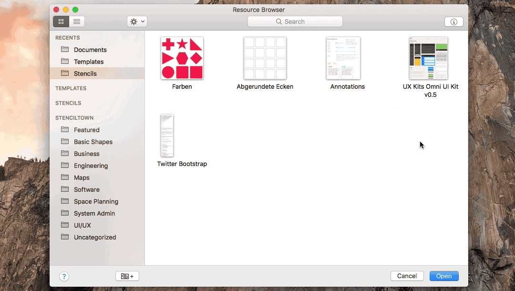Open the gear action dropdown menu
The image size is (515, 291).
[137, 21]
